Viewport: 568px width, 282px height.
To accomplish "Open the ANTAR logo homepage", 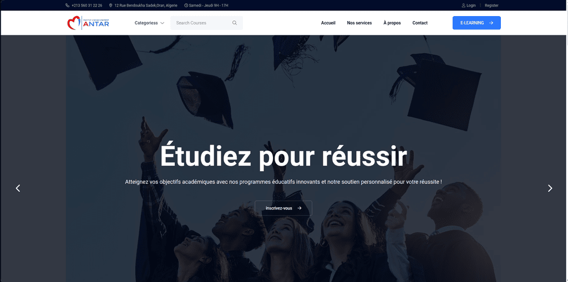I will [88, 23].
